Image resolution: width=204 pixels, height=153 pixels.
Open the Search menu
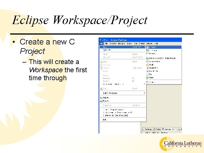pos(129,43)
